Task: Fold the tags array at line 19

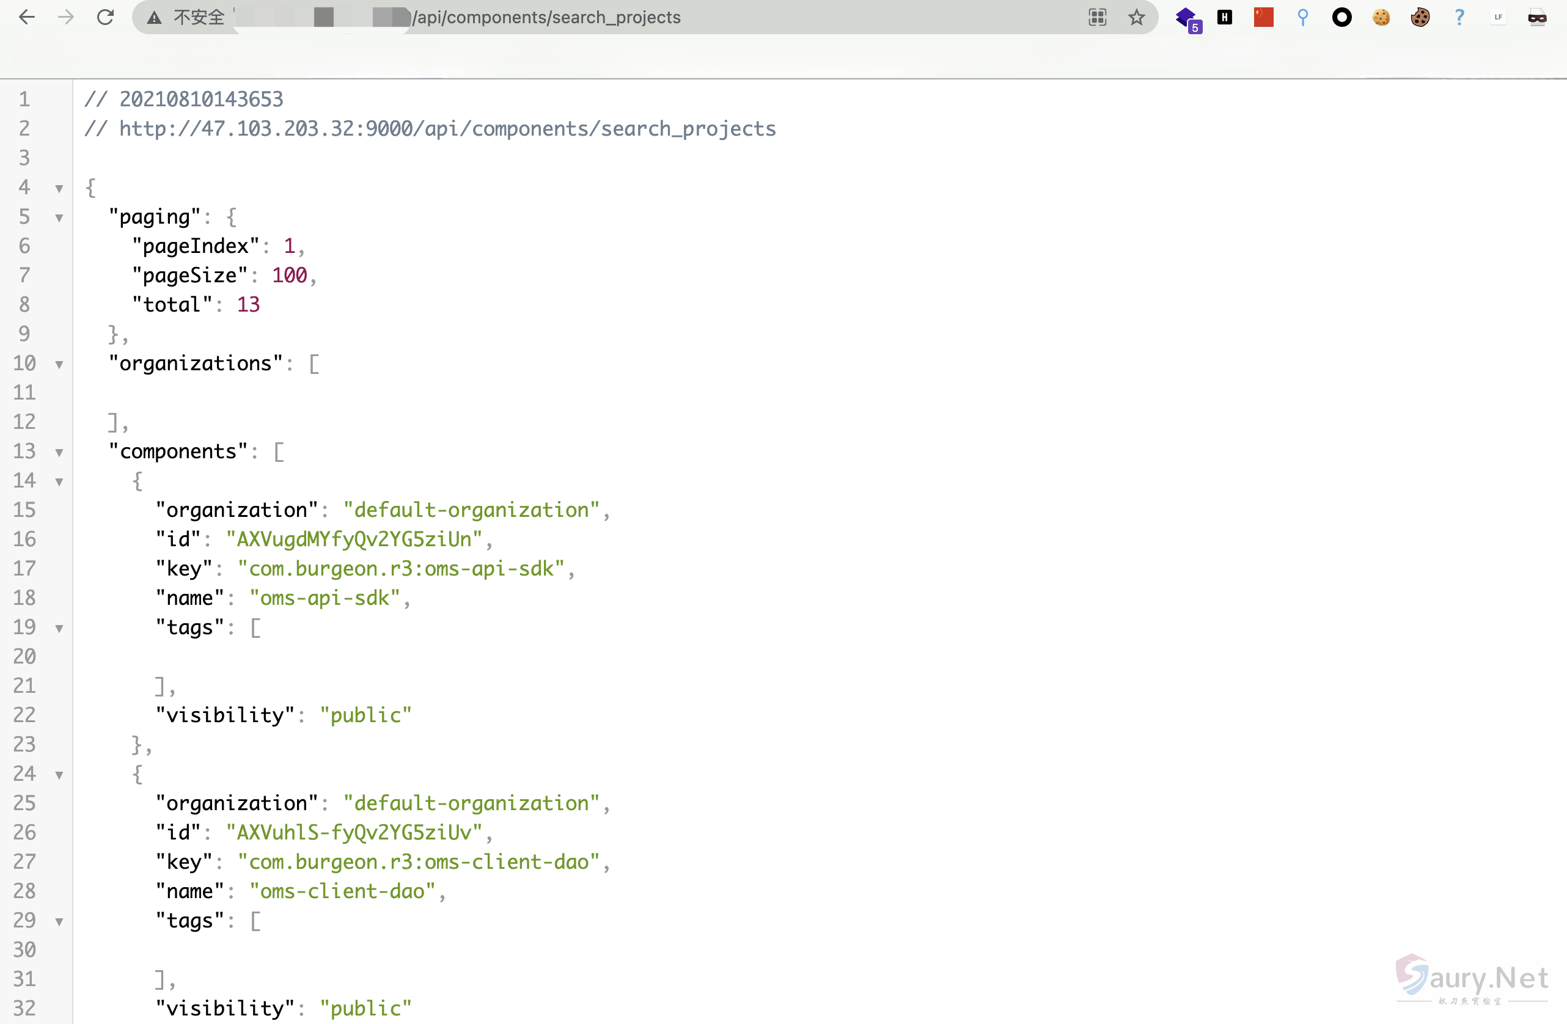Action: click(x=59, y=629)
